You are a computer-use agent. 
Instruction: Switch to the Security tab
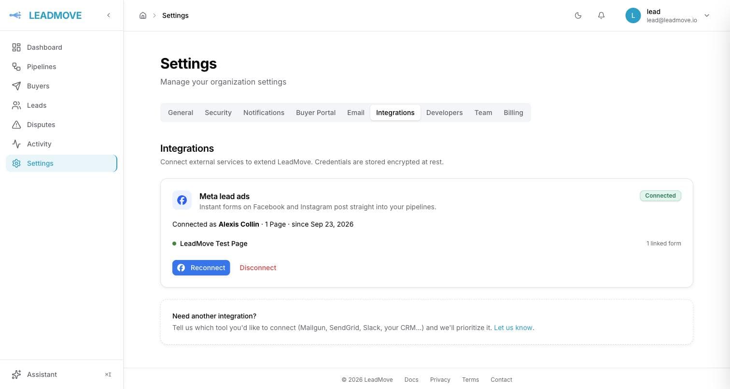pos(218,113)
